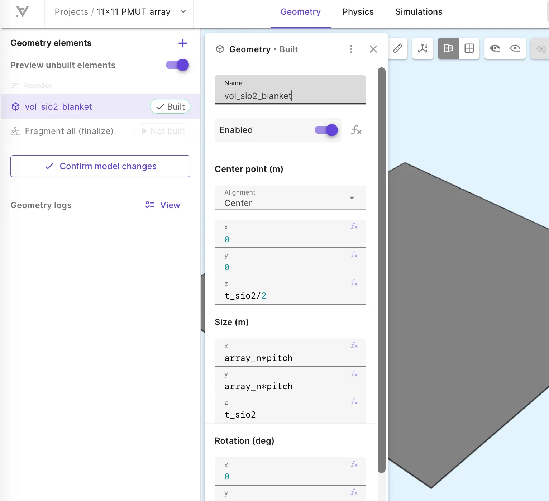Click the Center point x field

(290, 234)
